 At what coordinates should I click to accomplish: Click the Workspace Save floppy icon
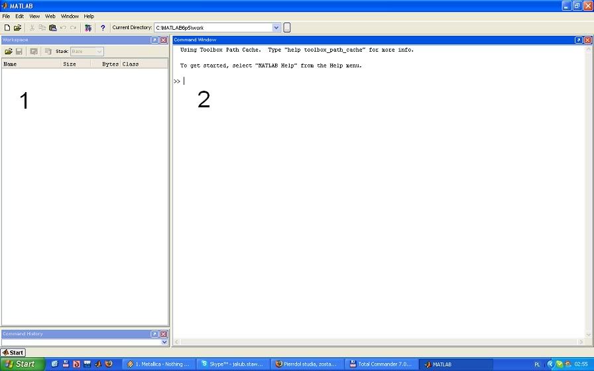19,52
